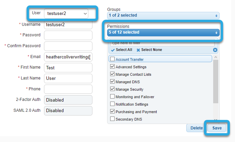Image resolution: width=235 pixels, height=142 pixels.
Task: Click the Select All checkmark icon
Action: 113,50
